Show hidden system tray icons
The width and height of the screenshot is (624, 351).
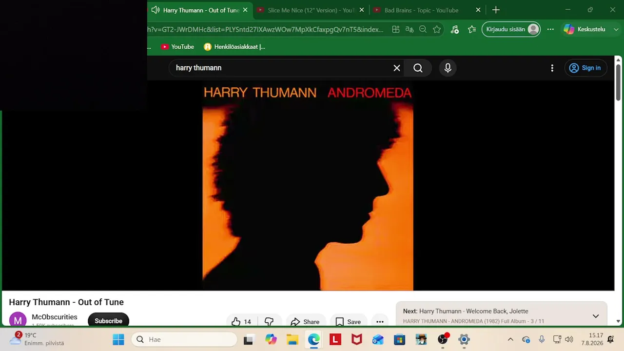click(510, 339)
